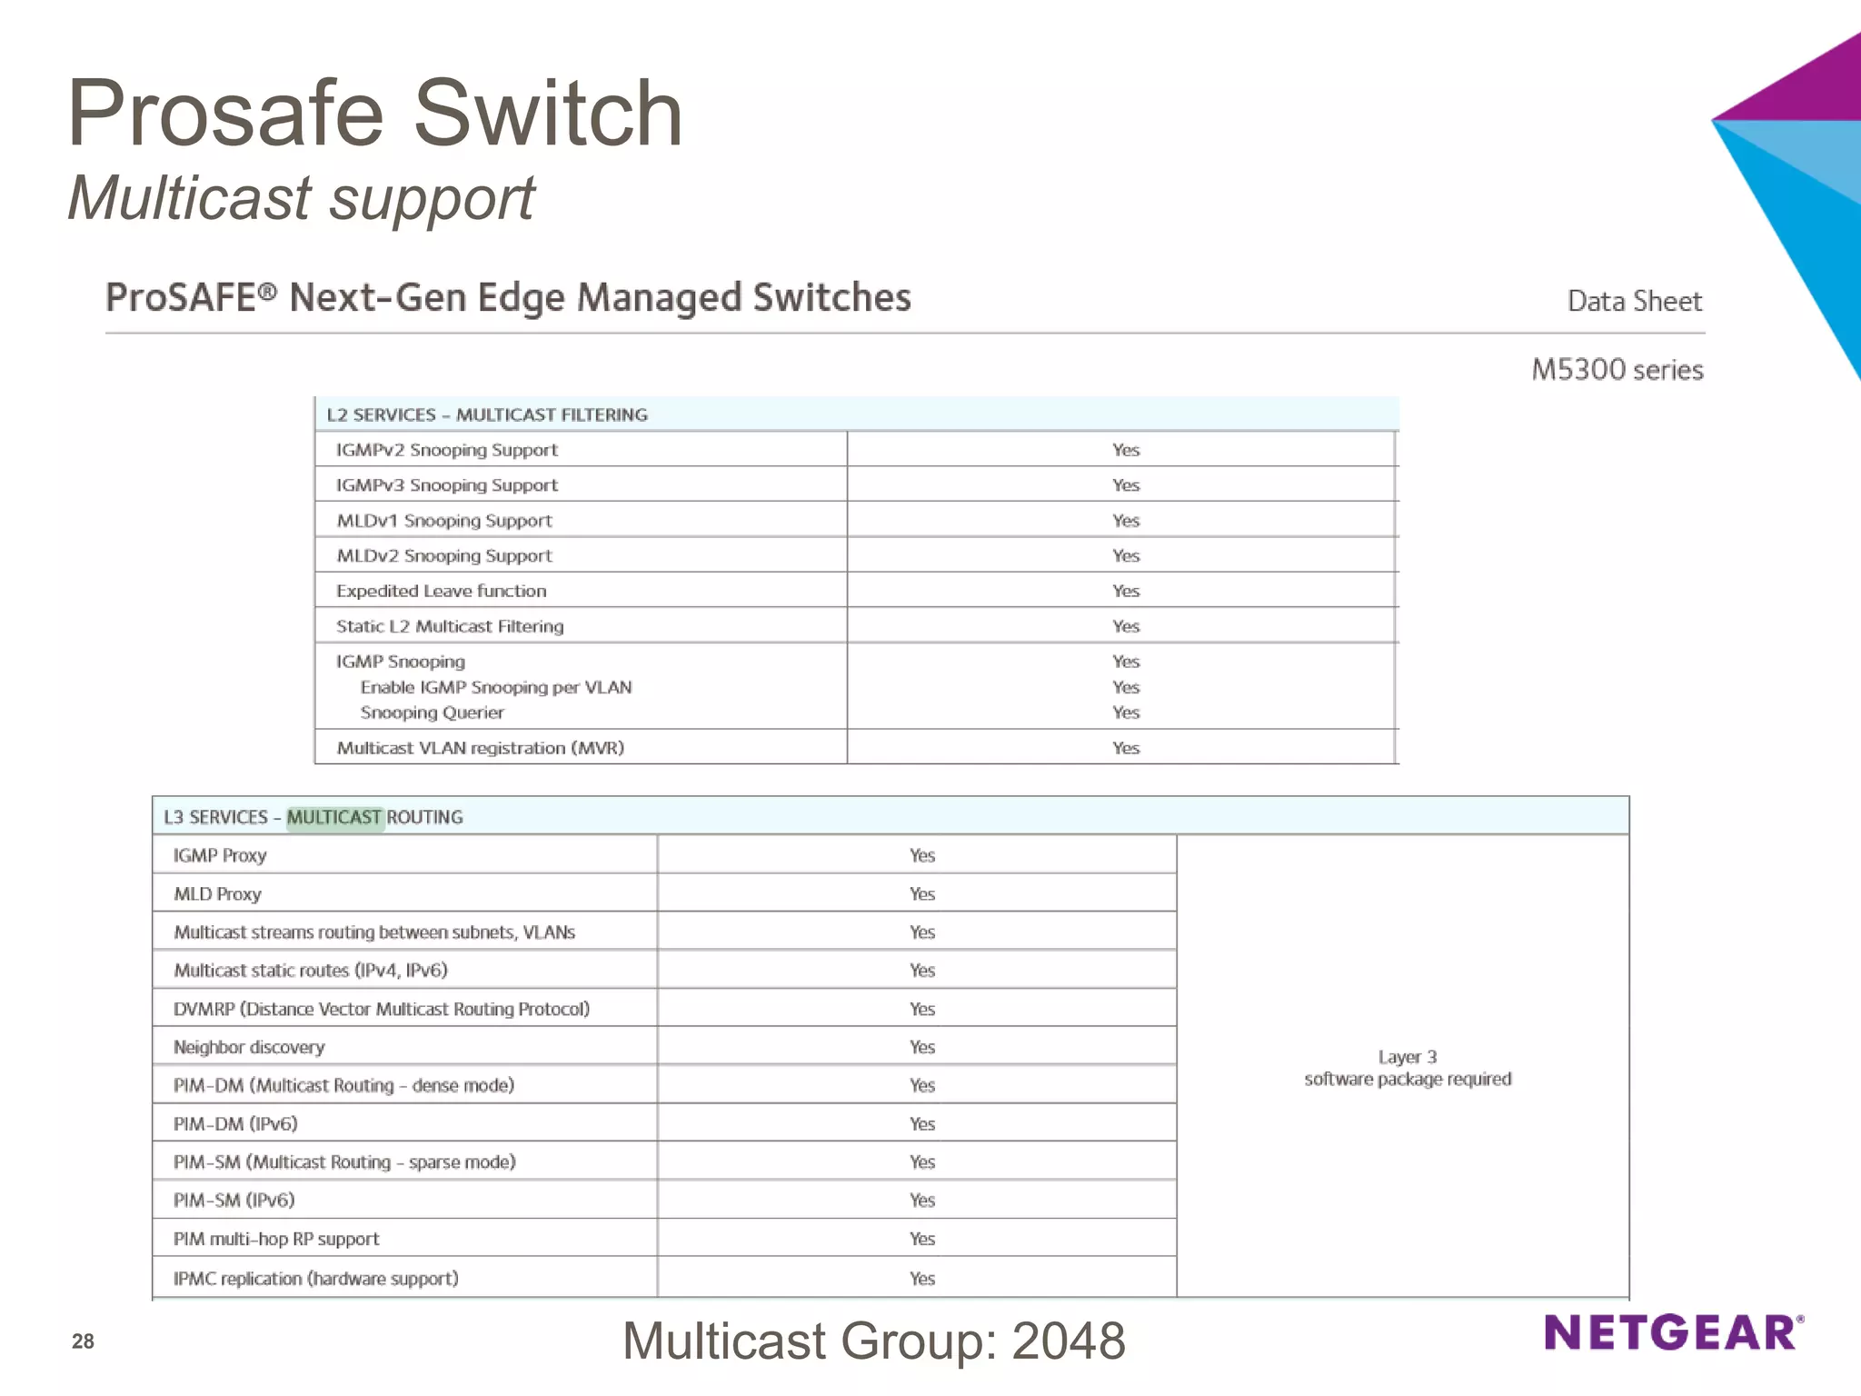1861x1396 pixels.
Task: Select the 'IGMPv2 Snooping Support' row label
Action: pos(446,450)
